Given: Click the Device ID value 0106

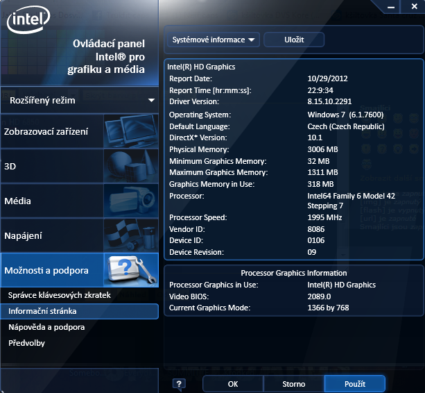Looking at the screenshot, I should tap(315, 240).
